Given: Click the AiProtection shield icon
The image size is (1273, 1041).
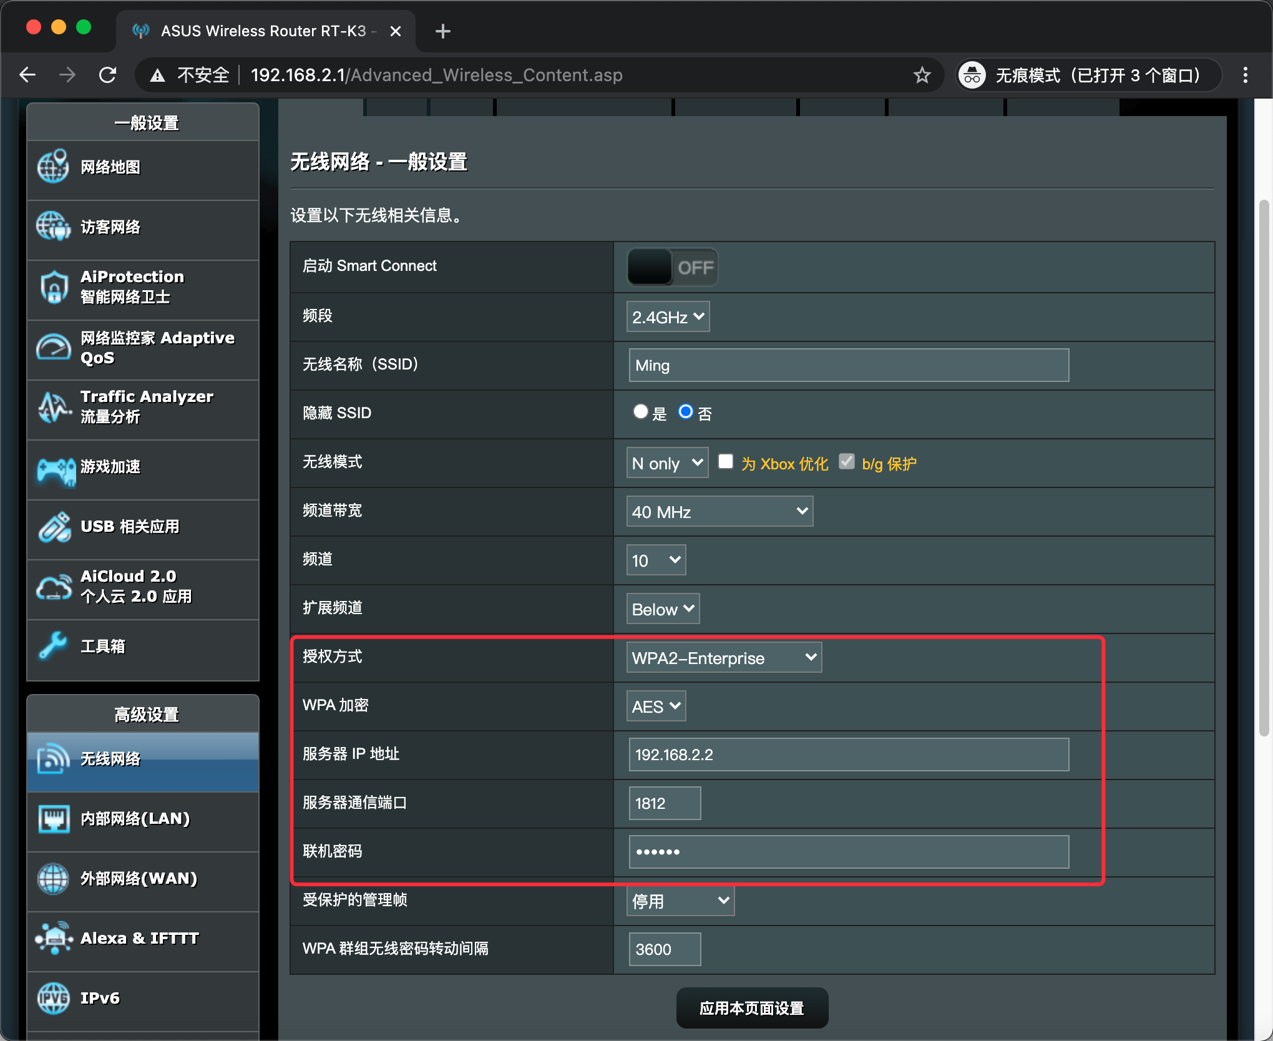Looking at the screenshot, I should (54, 287).
